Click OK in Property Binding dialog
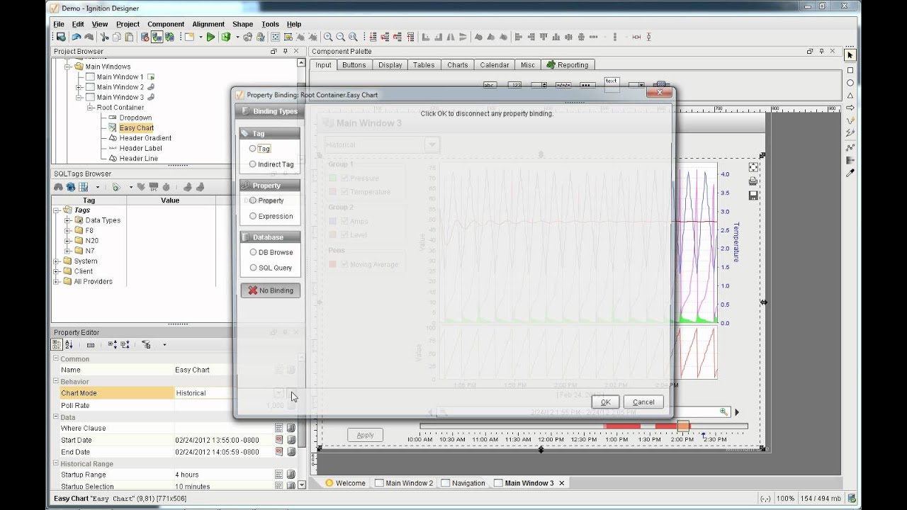The image size is (907, 510). point(606,402)
